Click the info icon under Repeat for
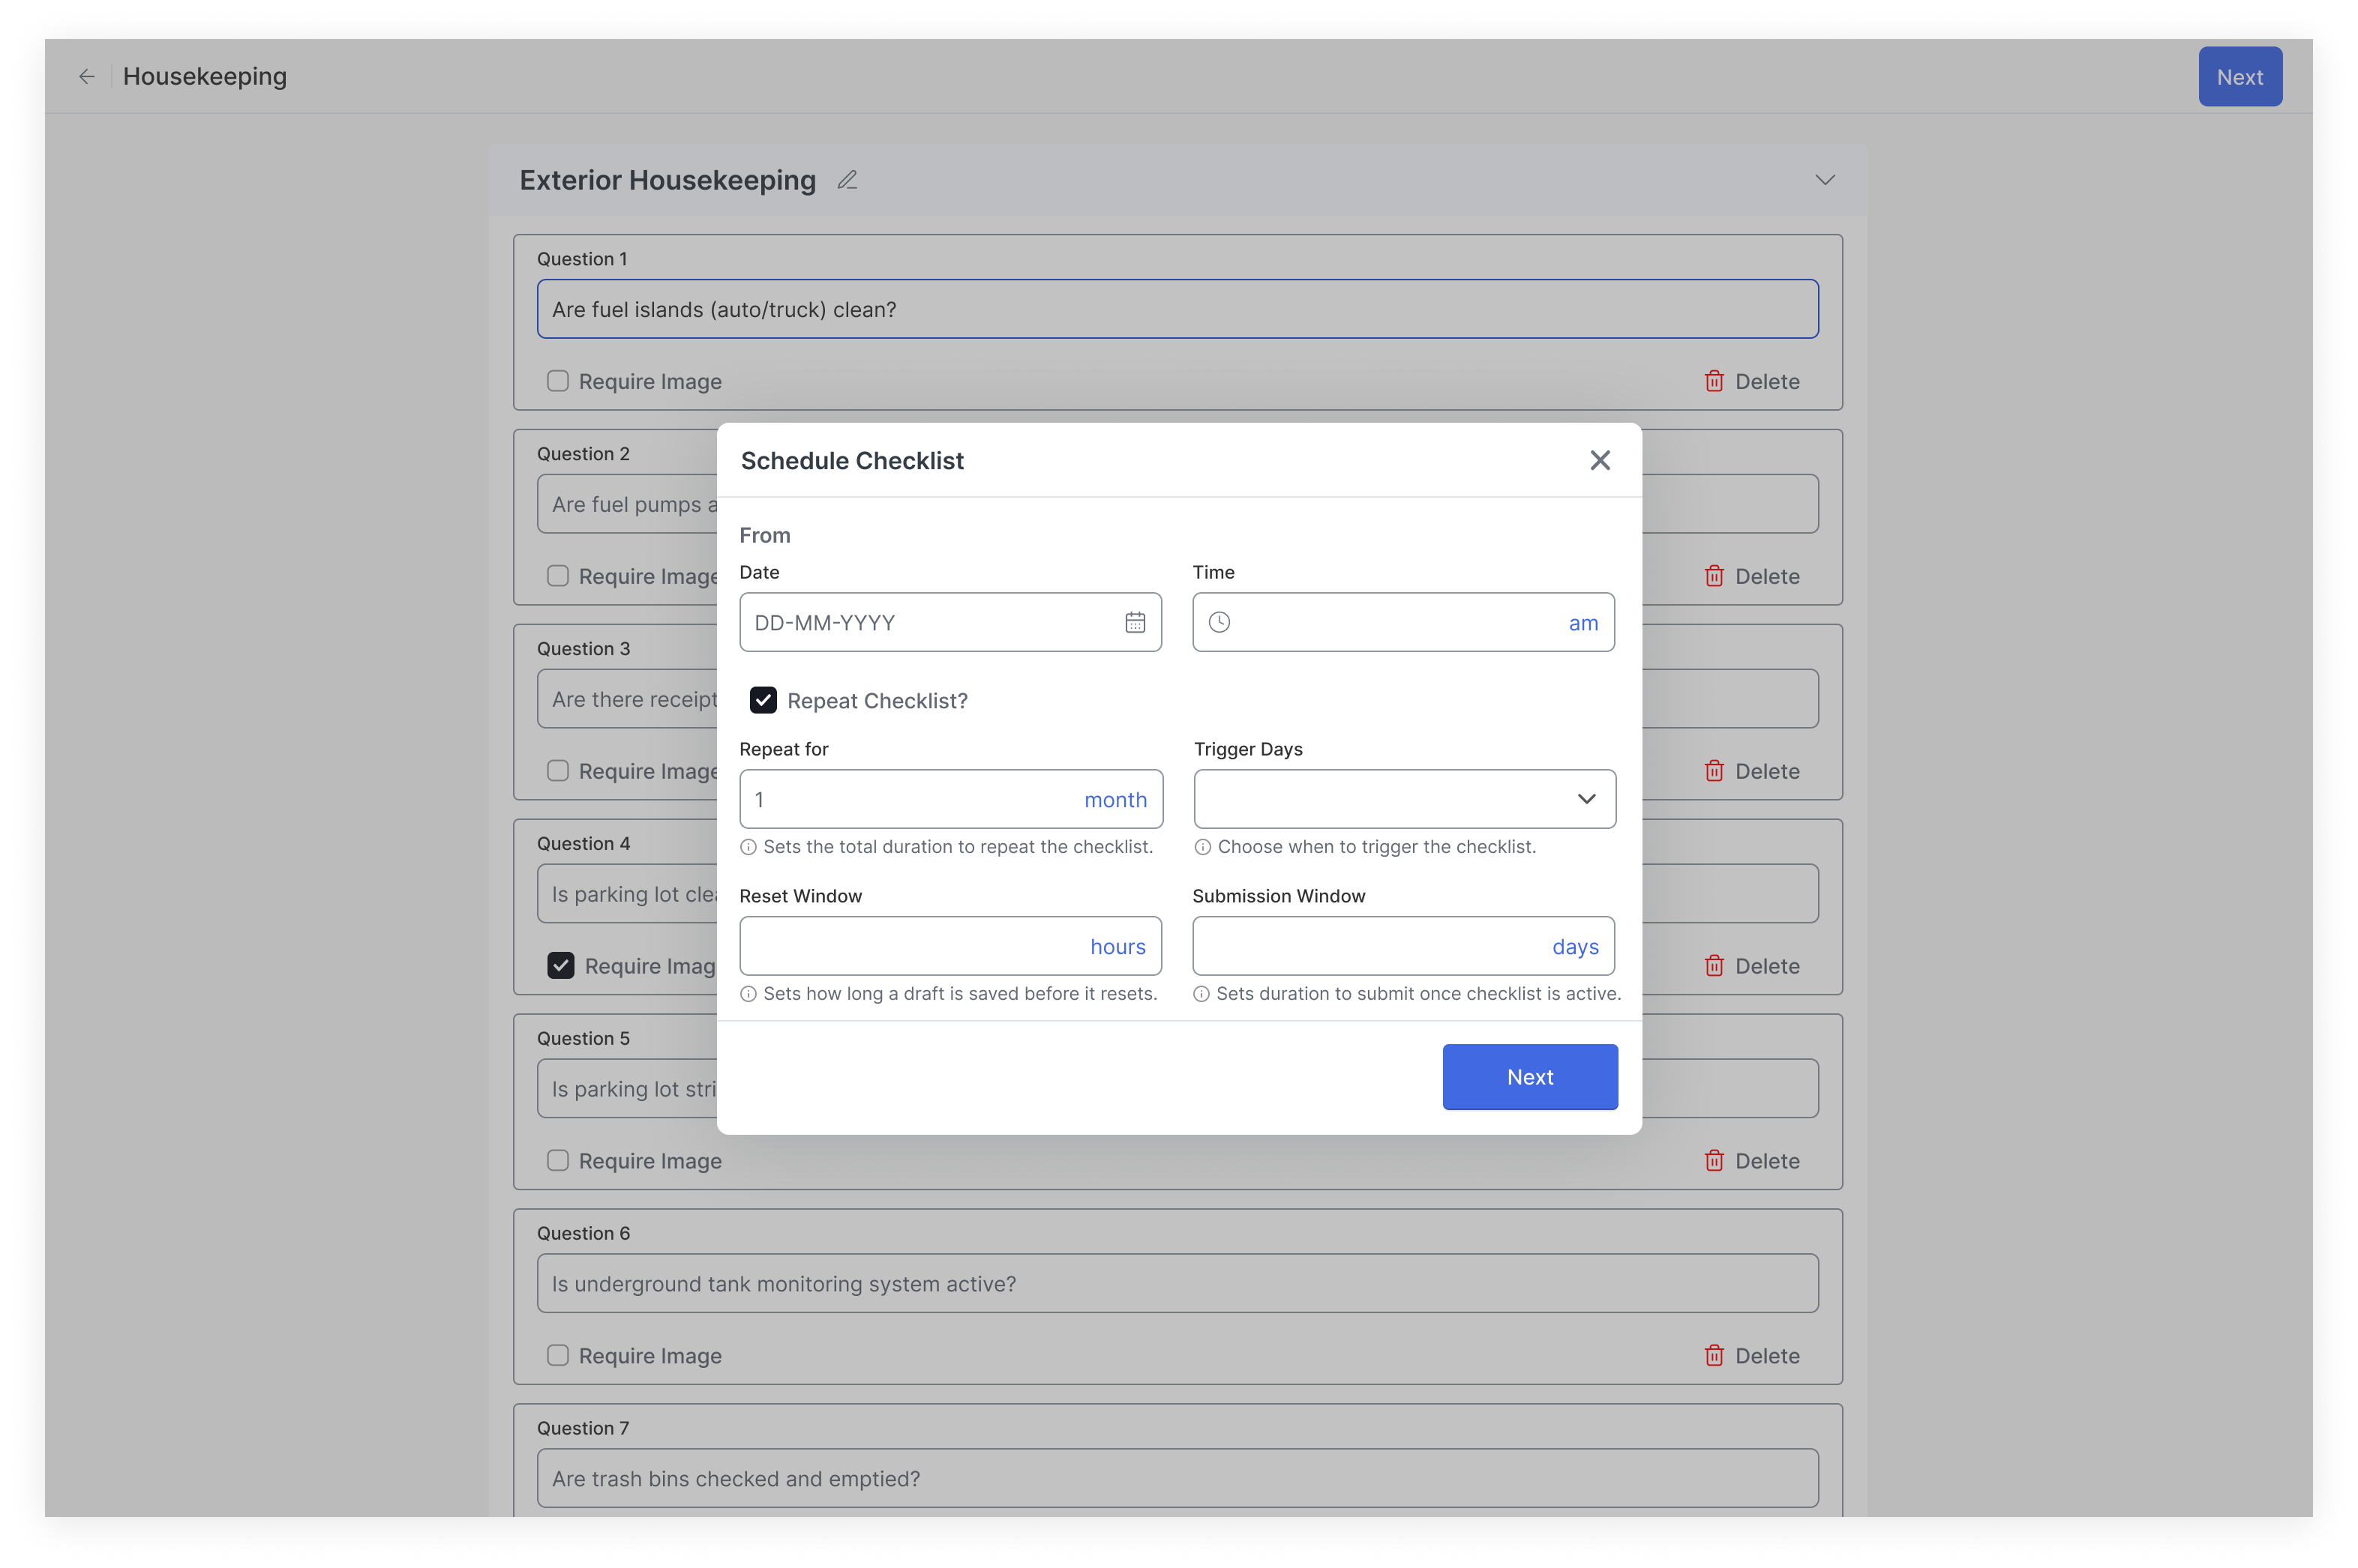2358x1568 pixels. click(x=748, y=848)
